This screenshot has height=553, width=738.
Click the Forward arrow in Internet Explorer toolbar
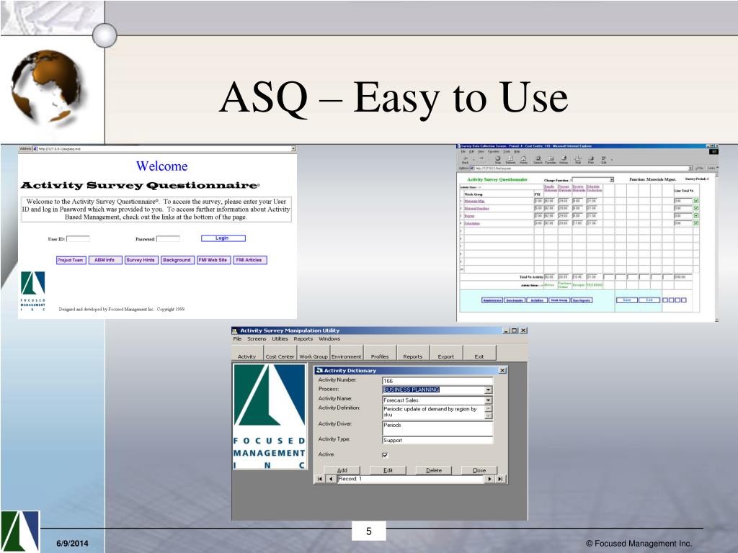point(481,158)
